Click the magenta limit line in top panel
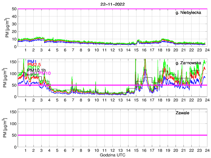The image size is (211, 158). click(x=112, y=9)
